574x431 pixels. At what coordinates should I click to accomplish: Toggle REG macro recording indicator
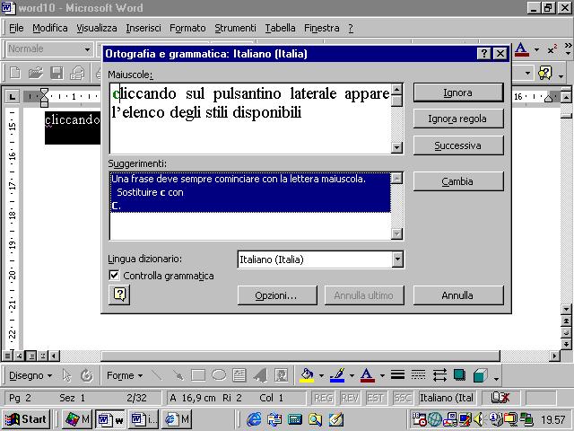pyautogui.click(x=323, y=398)
